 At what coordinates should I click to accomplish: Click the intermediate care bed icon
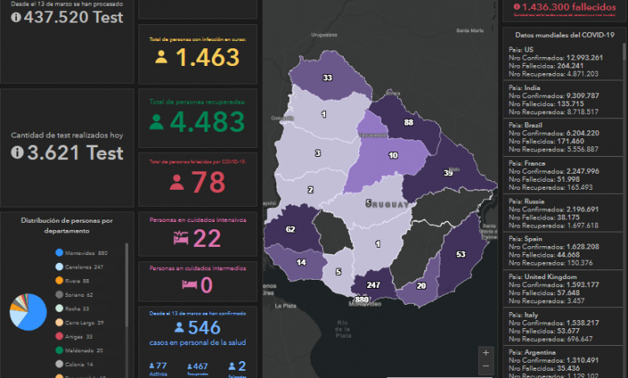click(190, 284)
